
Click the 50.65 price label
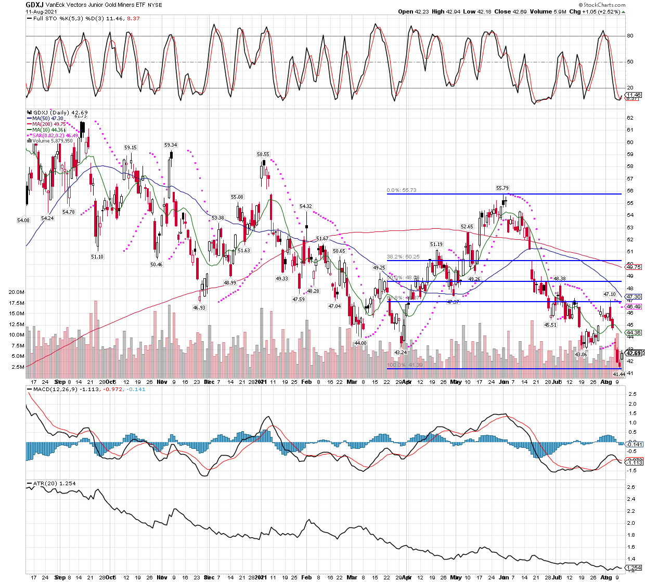pos(339,251)
